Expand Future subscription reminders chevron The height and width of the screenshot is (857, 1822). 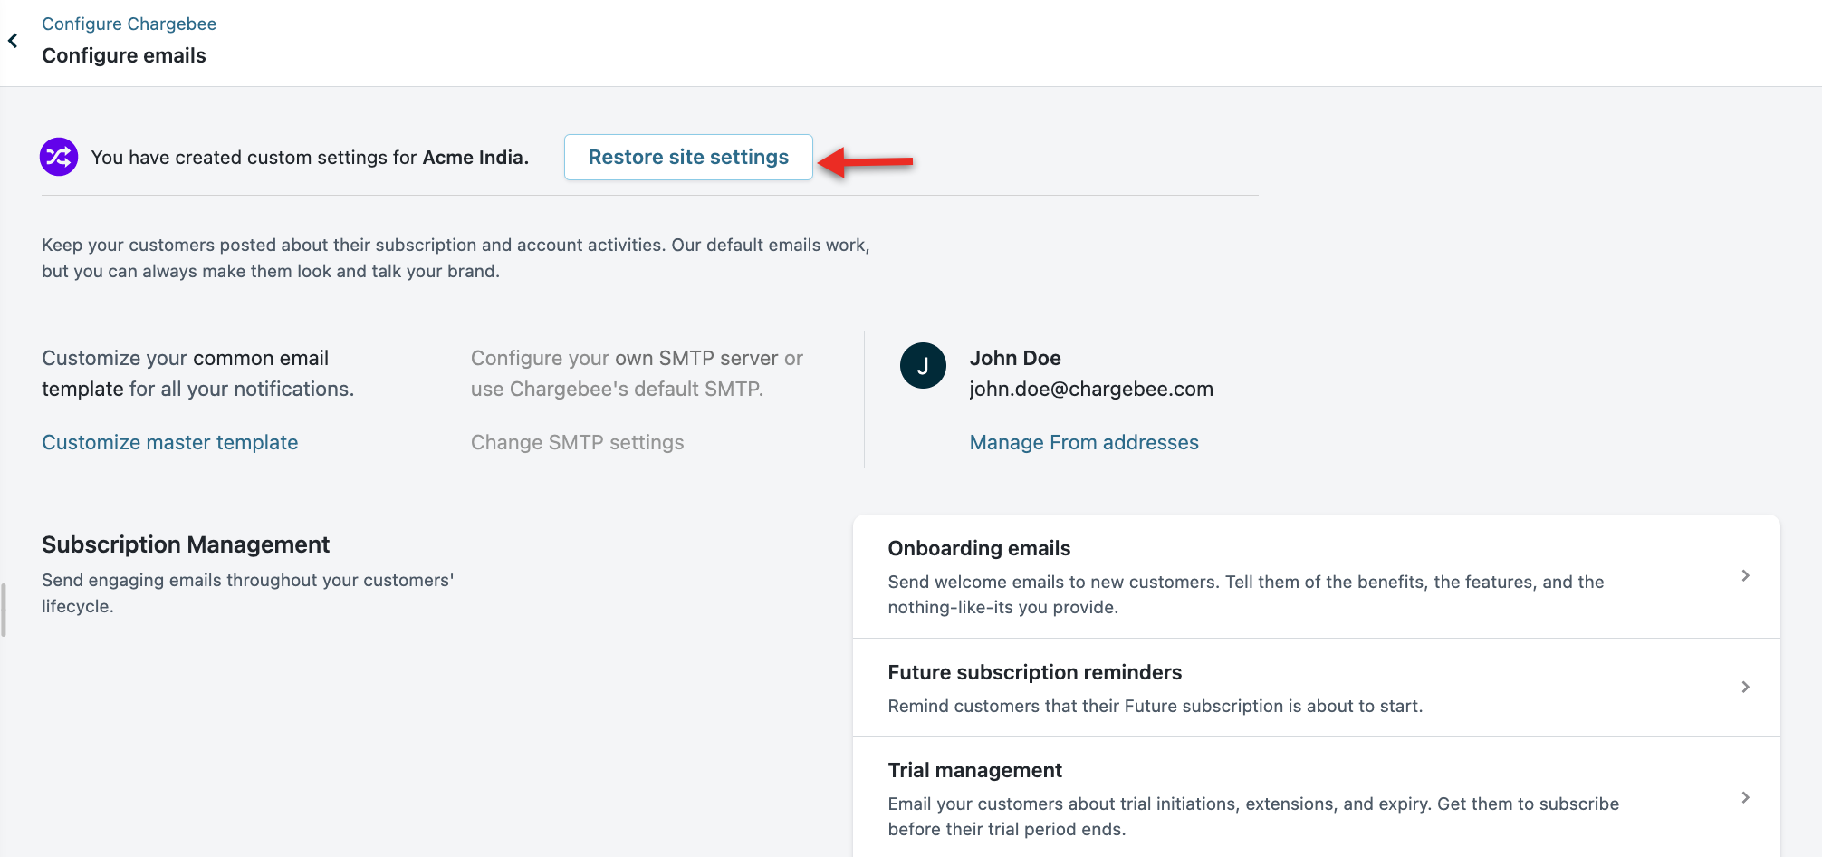point(1745,688)
